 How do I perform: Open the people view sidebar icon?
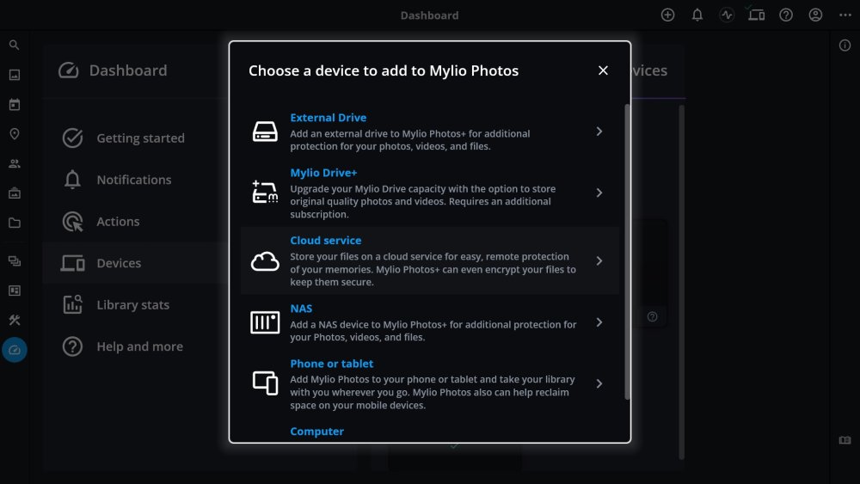(15, 163)
